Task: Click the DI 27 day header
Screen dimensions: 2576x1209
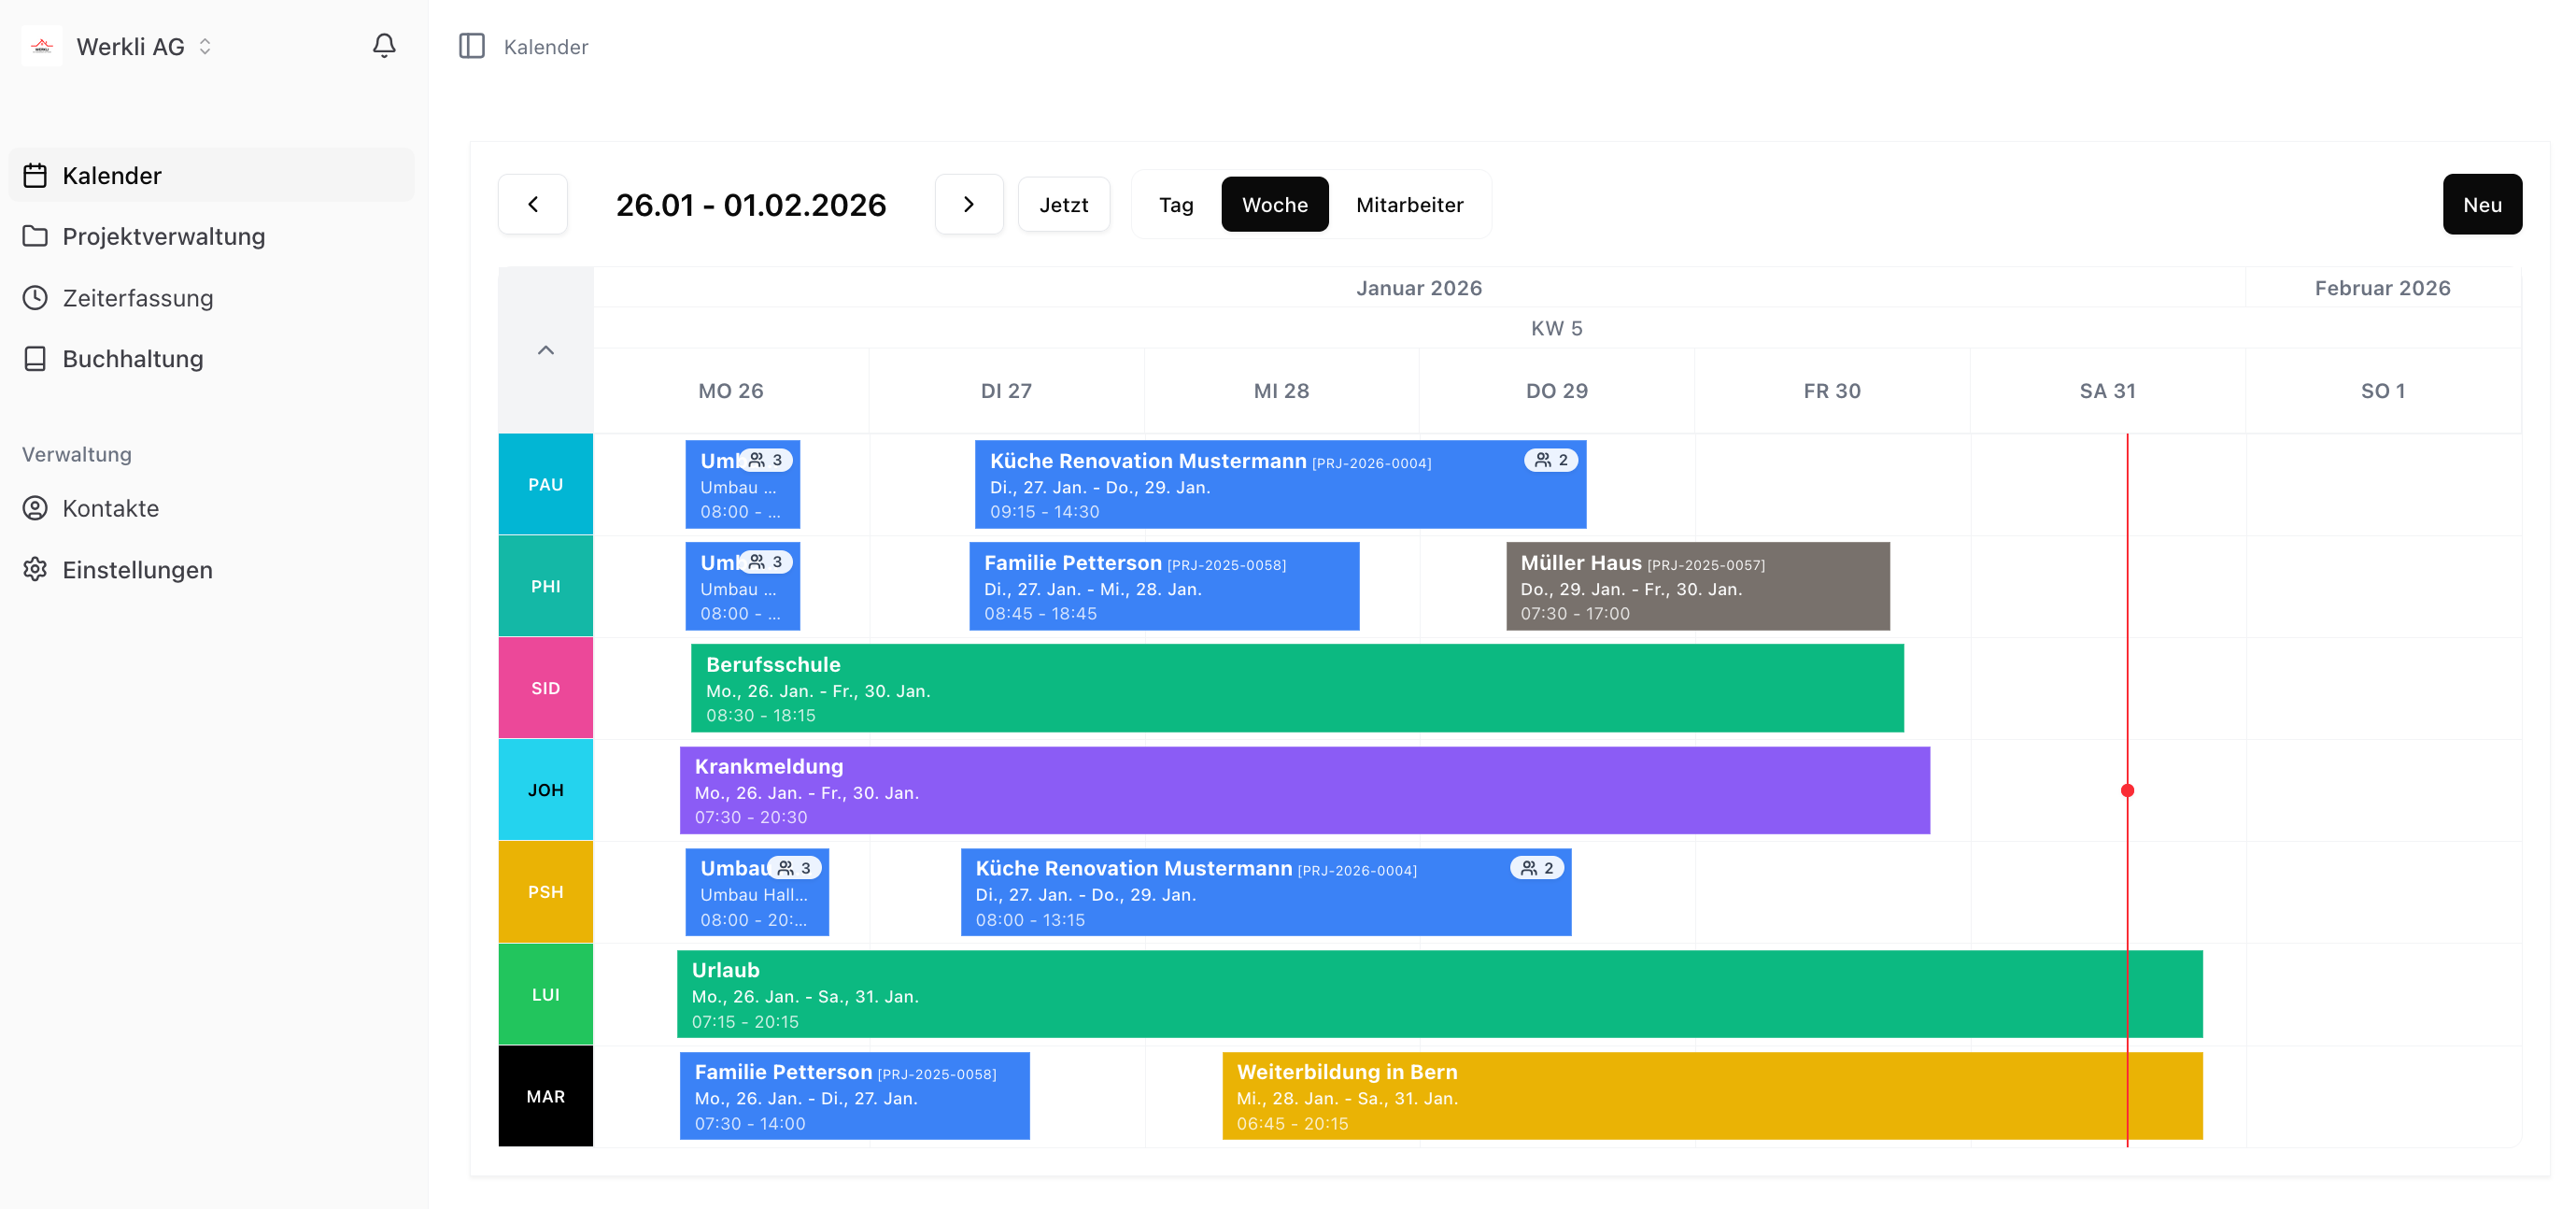Action: tap(1006, 391)
